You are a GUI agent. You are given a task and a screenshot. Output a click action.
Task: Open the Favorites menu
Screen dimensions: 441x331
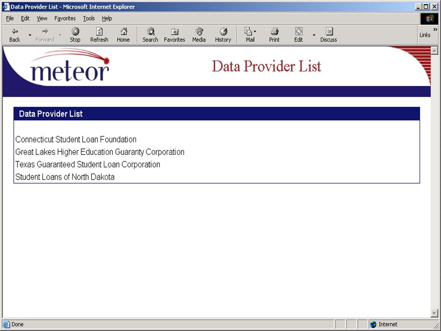pyautogui.click(x=65, y=18)
